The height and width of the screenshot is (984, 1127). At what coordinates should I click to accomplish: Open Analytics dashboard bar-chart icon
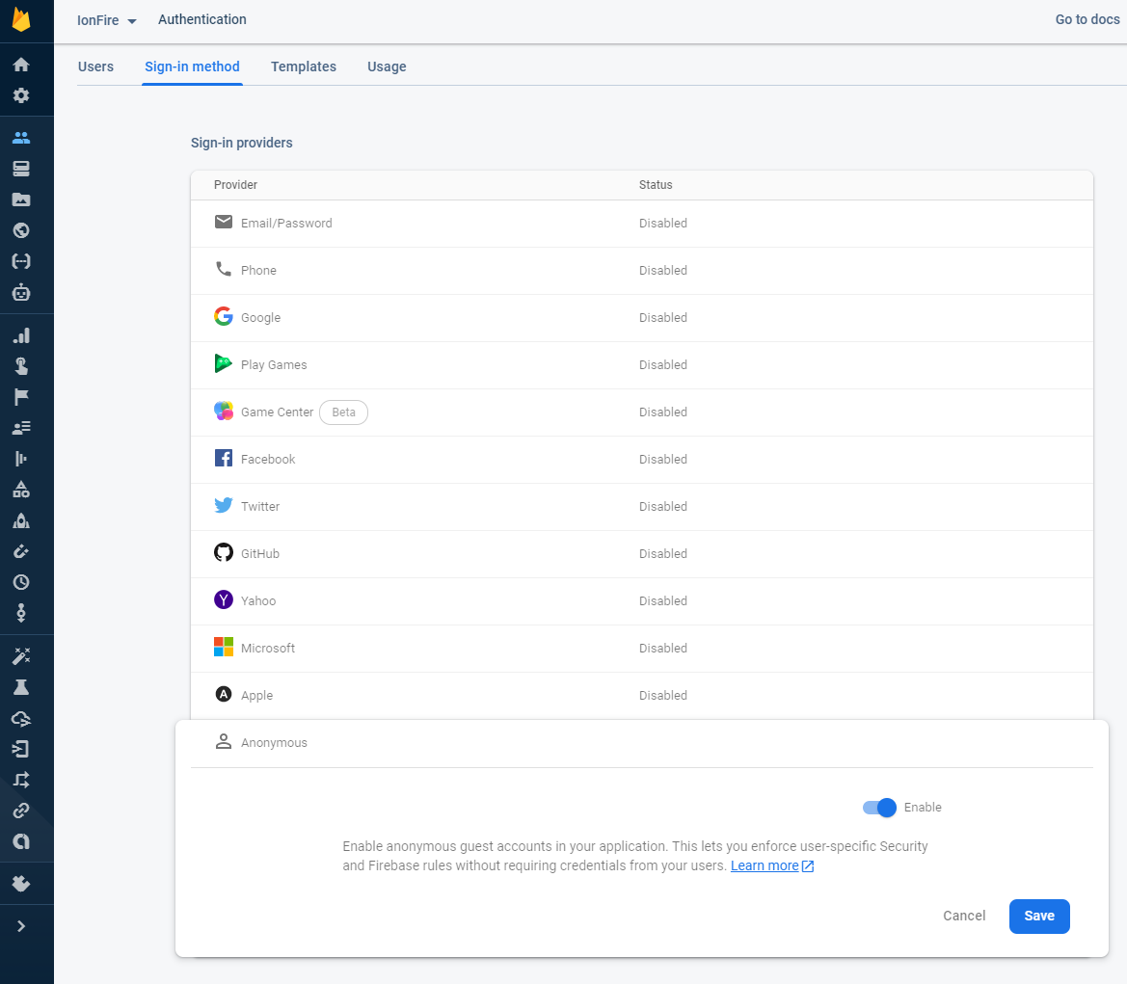[21, 335]
